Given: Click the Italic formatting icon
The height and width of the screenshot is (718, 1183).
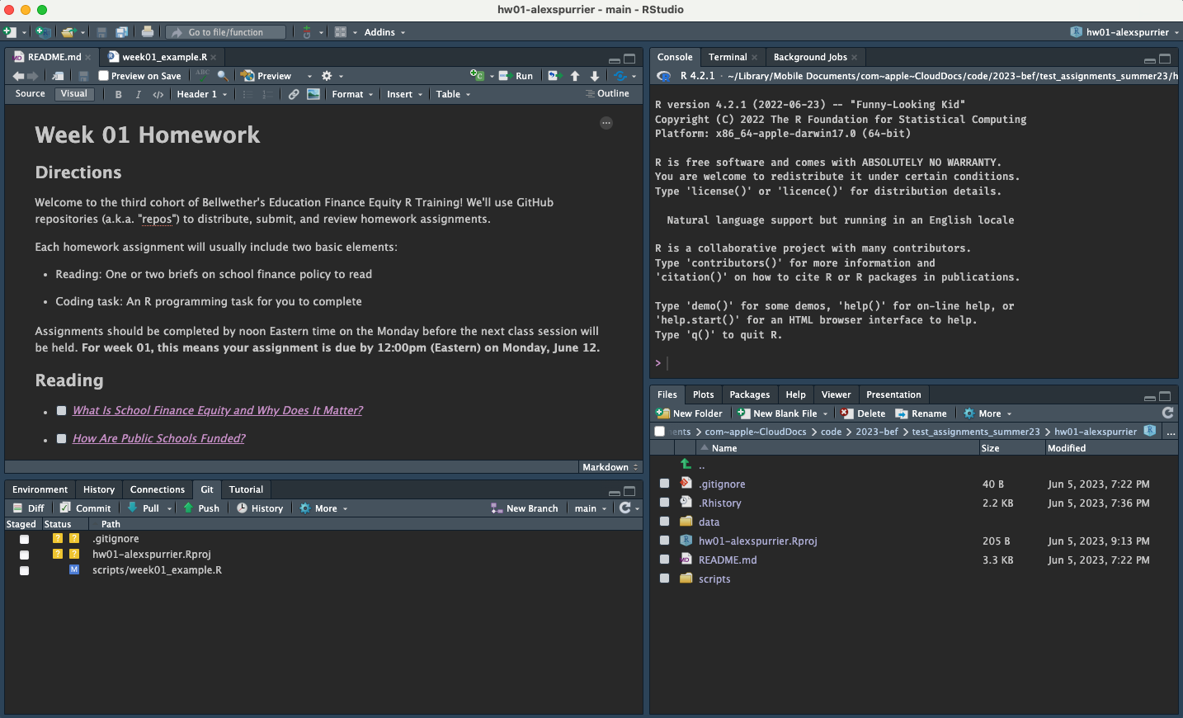Looking at the screenshot, I should click(138, 94).
